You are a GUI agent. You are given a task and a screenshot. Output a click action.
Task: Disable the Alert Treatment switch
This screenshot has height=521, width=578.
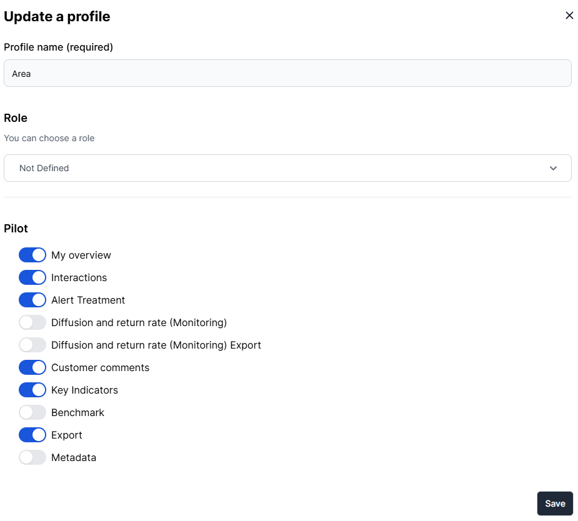(32, 300)
